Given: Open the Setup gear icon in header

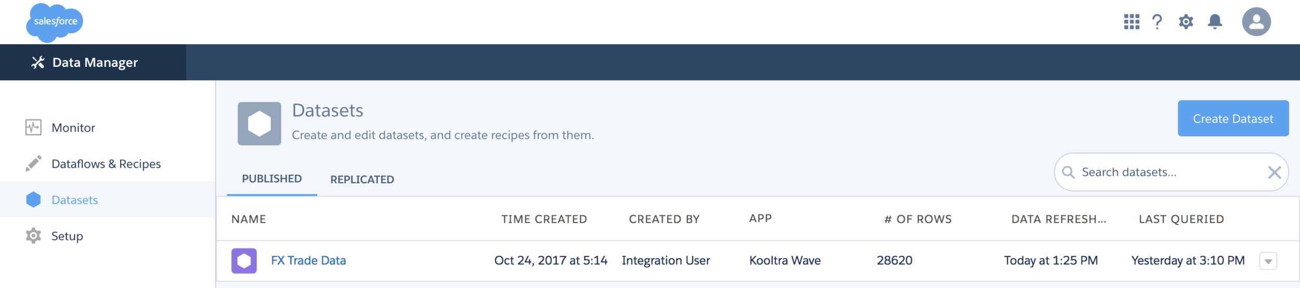Looking at the screenshot, I should tap(1186, 22).
